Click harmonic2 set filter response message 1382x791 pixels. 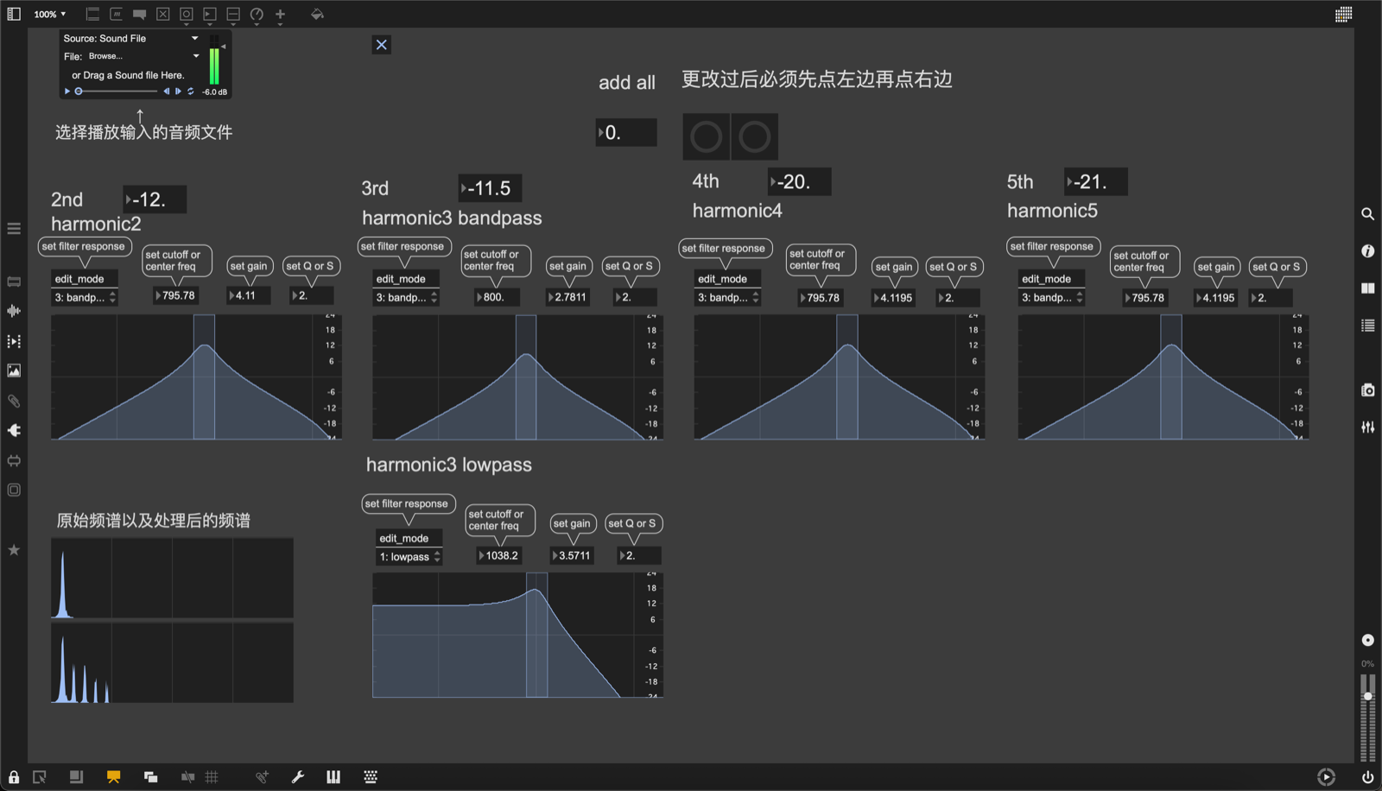point(84,247)
